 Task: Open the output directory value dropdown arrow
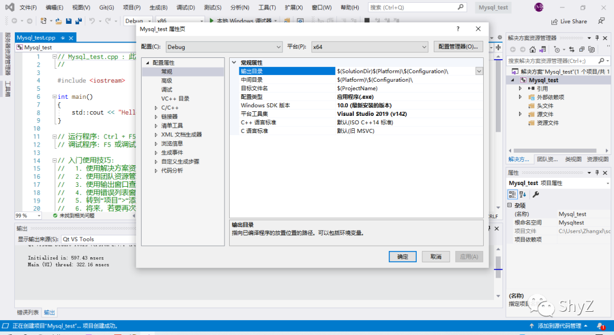click(479, 71)
